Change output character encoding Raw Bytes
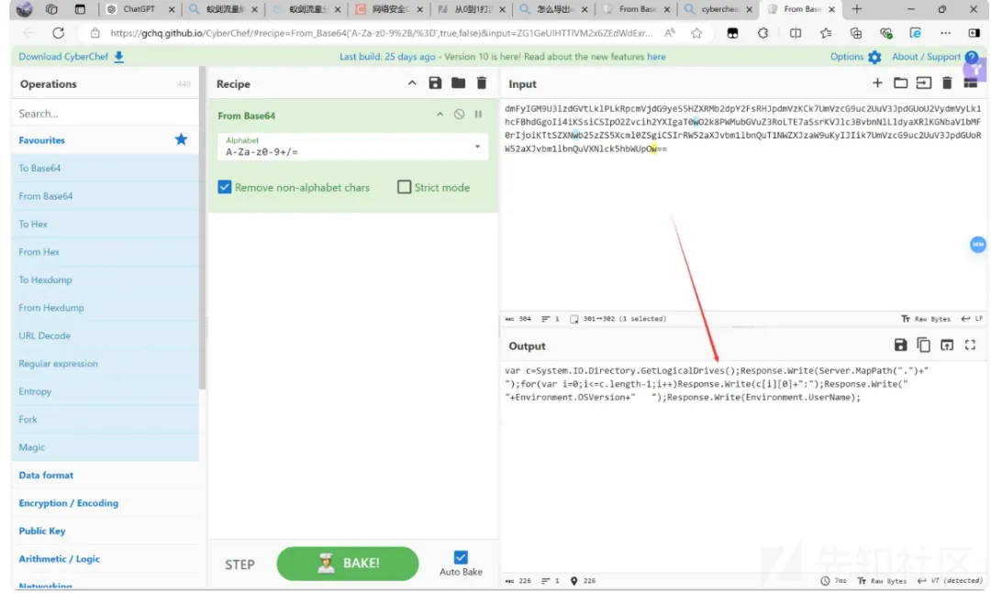The height and width of the screenshot is (593, 991). click(882, 580)
